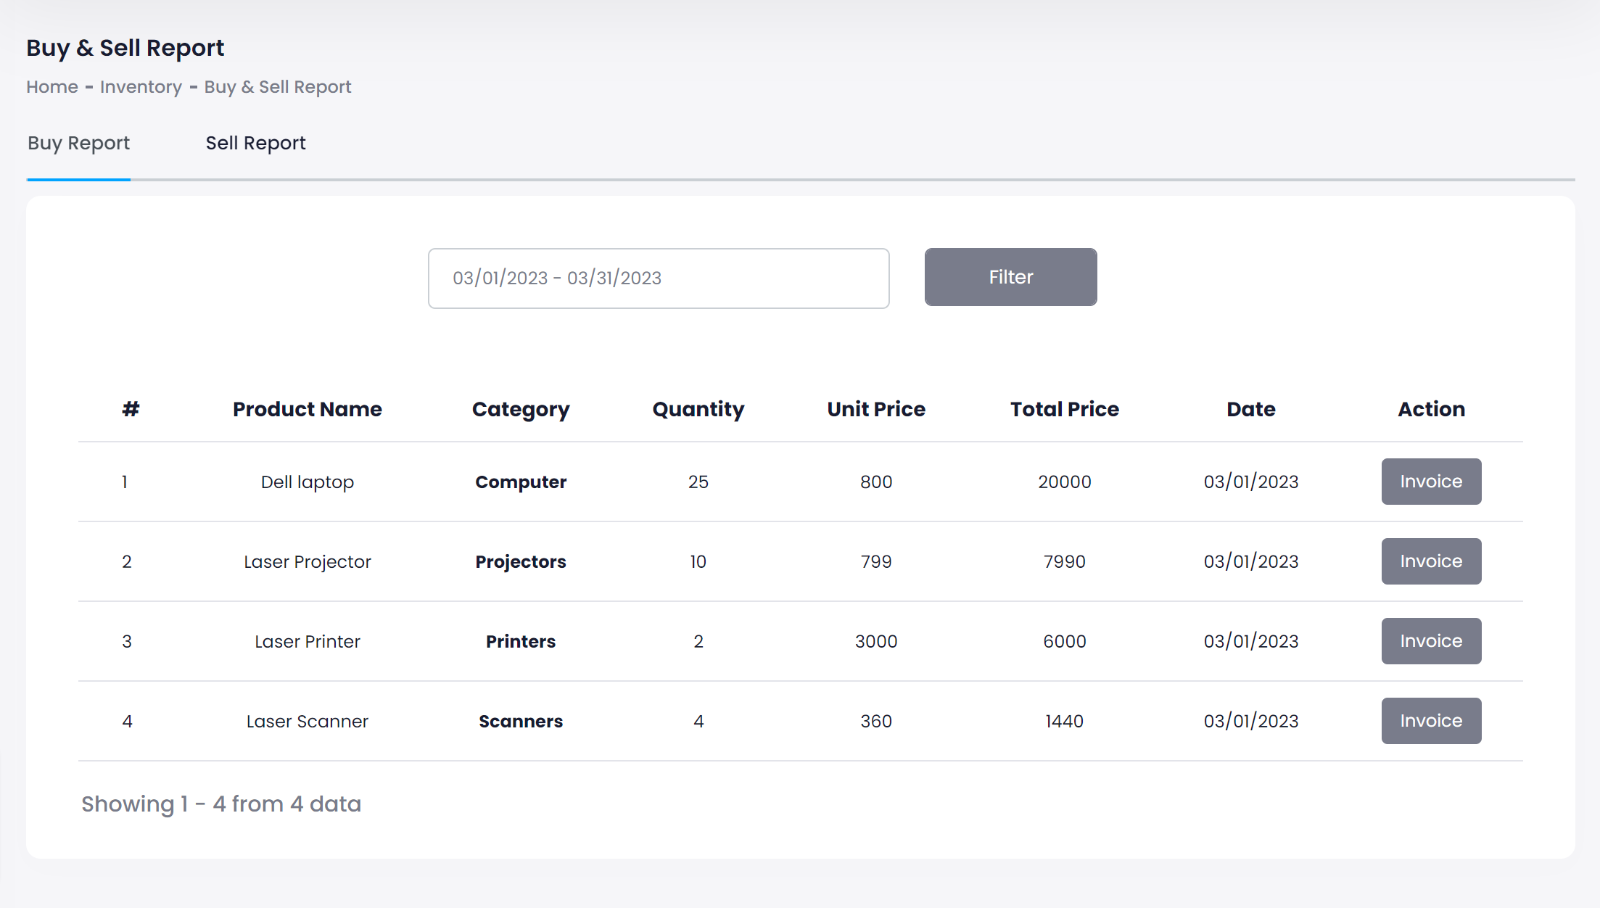The height and width of the screenshot is (908, 1600).
Task: Click the Date column header
Action: tap(1250, 409)
